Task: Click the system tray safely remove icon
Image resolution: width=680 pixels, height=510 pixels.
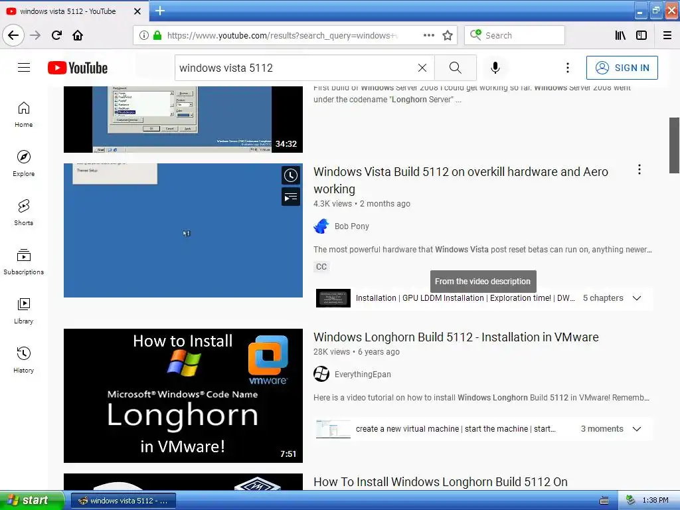Action: point(631,500)
